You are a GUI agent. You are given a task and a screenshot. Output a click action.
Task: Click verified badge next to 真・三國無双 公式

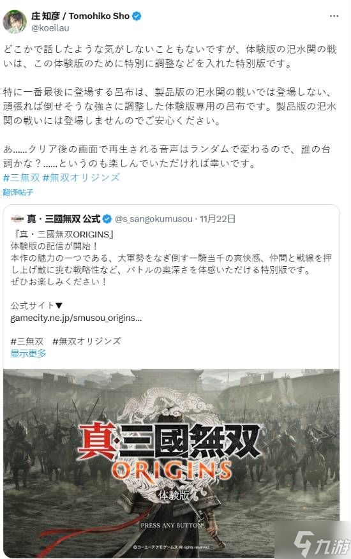[x=107, y=219]
